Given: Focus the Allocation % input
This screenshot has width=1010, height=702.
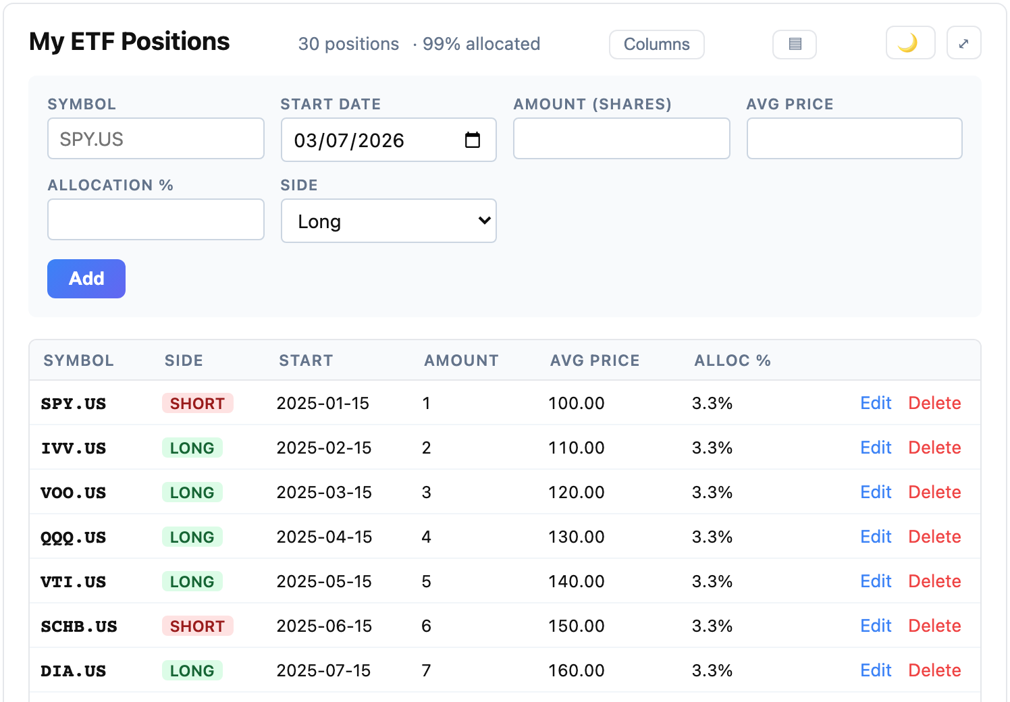Looking at the screenshot, I should click(156, 219).
